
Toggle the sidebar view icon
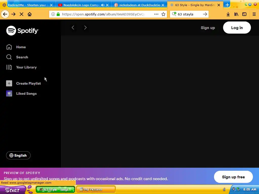244,14
